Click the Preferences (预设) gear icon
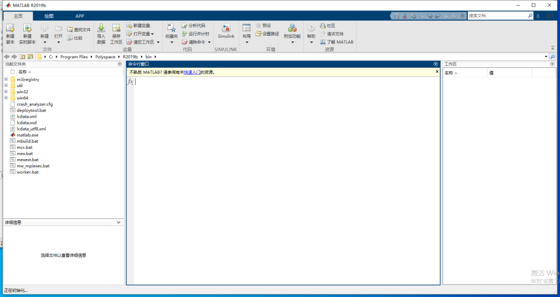560x297 pixels. point(258,25)
